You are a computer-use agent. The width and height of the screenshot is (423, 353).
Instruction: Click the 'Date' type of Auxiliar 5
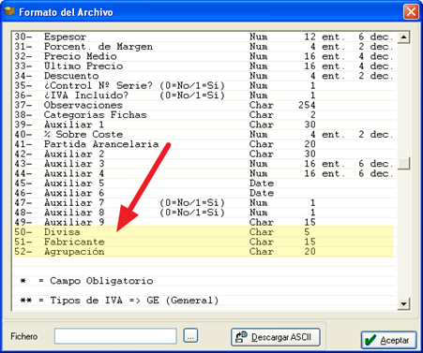coord(262,184)
